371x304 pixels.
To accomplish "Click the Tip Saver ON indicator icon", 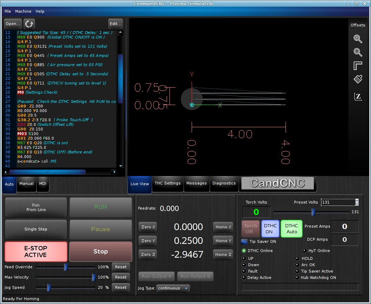I will [x=244, y=241].
